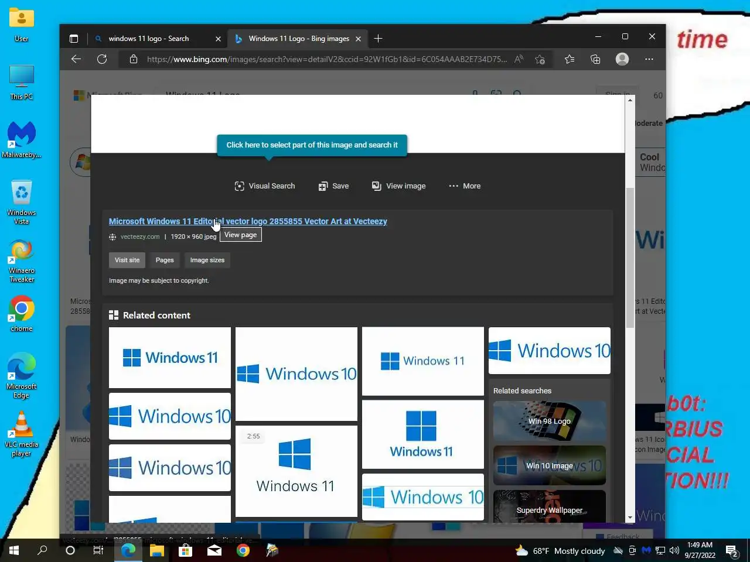View site information via the lock icon
The width and height of the screenshot is (750, 562).
(134, 59)
